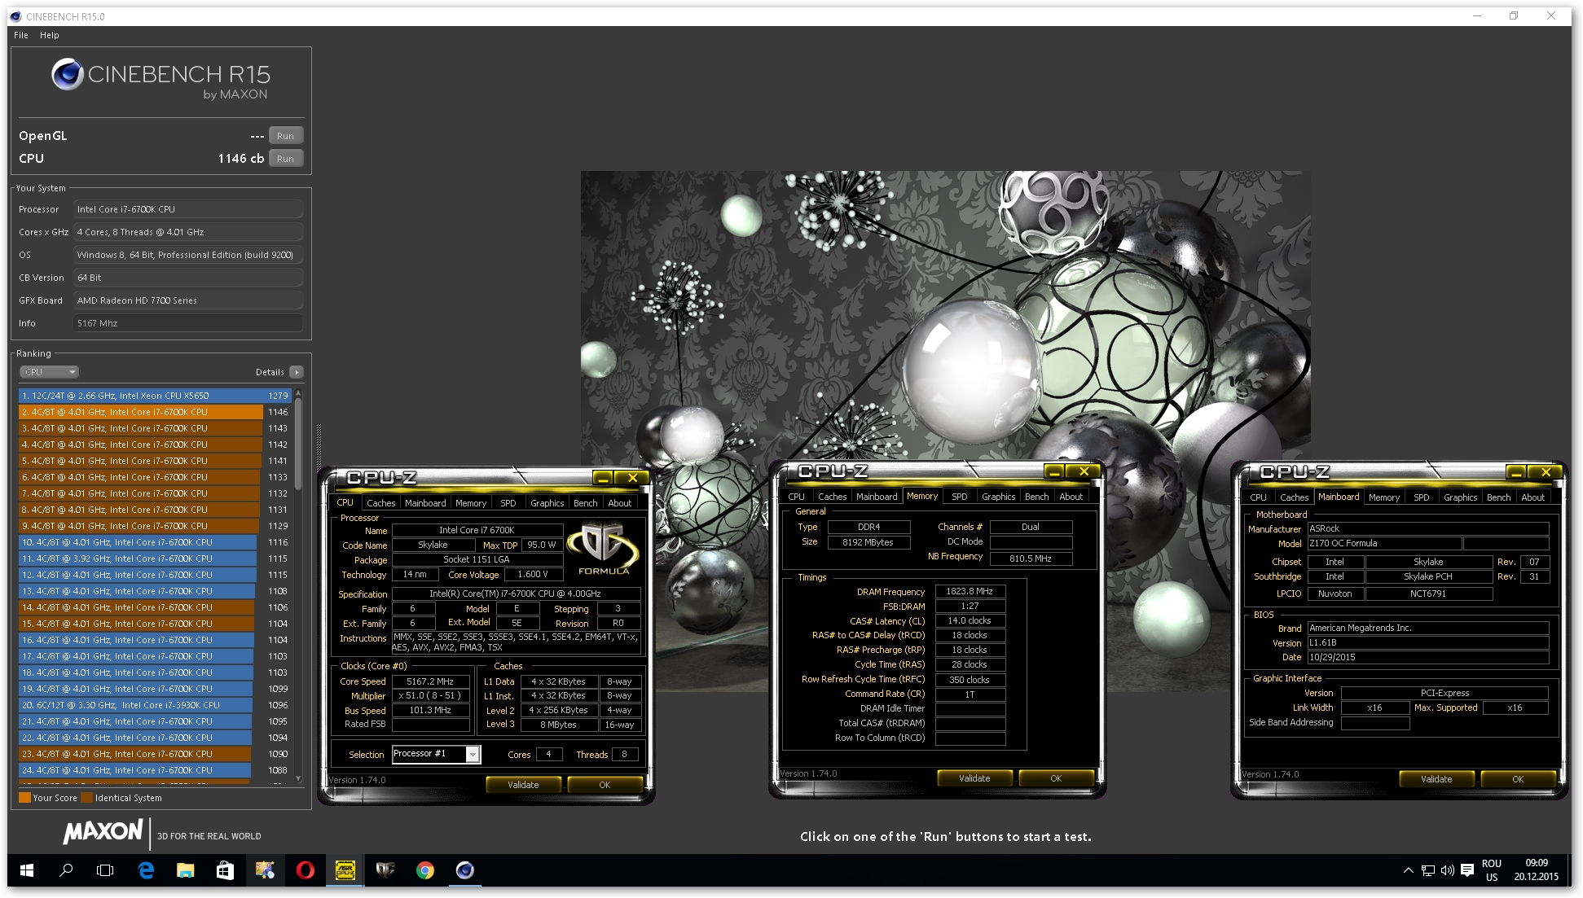Click the OC Formula logo

[604, 550]
